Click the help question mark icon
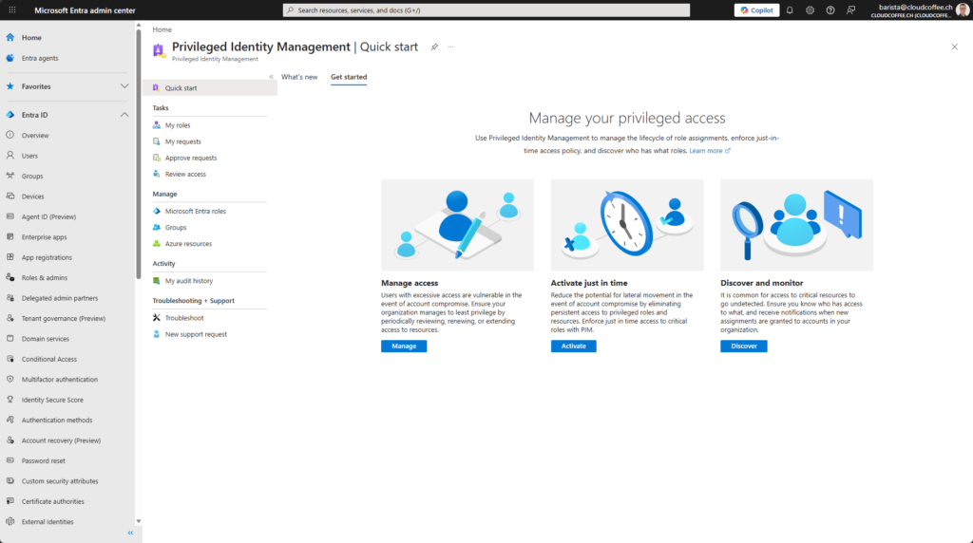This screenshot has height=543, width=973. point(830,9)
